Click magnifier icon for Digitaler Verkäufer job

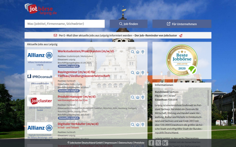(x=133, y=125)
